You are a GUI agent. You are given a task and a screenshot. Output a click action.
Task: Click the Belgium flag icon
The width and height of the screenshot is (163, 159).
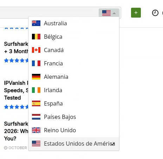(36, 37)
